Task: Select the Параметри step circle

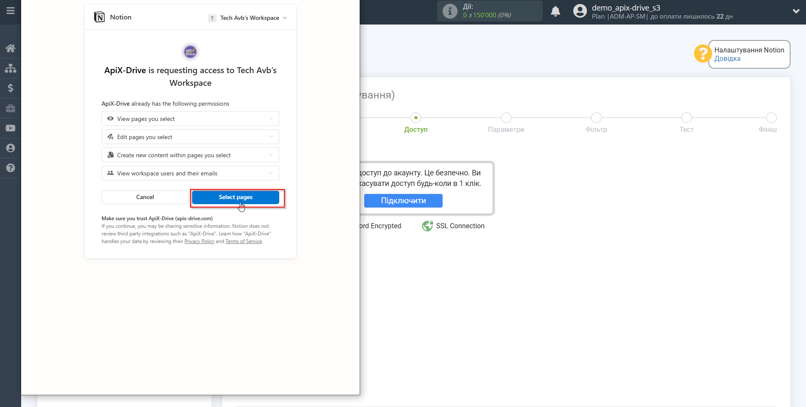Action: point(506,117)
